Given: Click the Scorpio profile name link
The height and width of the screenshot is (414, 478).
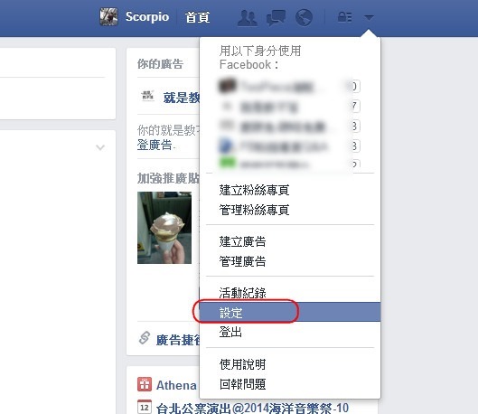Looking at the screenshot, I should (x=147, y=17).
